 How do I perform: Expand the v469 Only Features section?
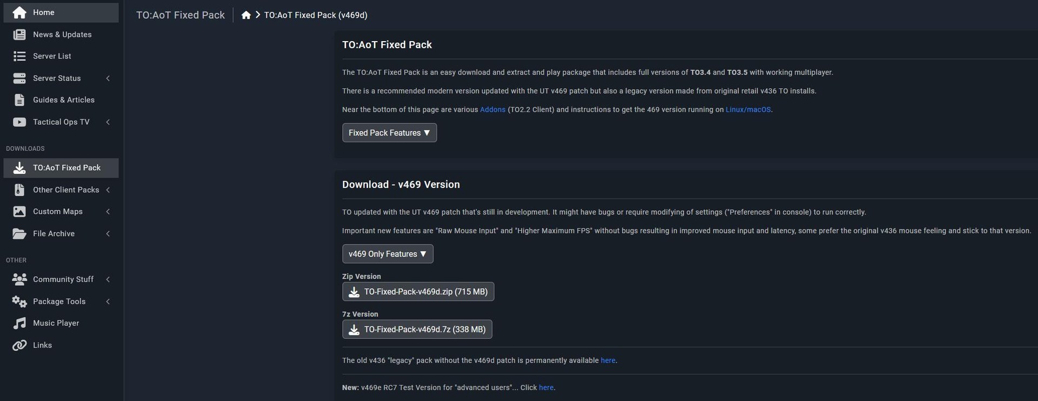coord(388,254)
